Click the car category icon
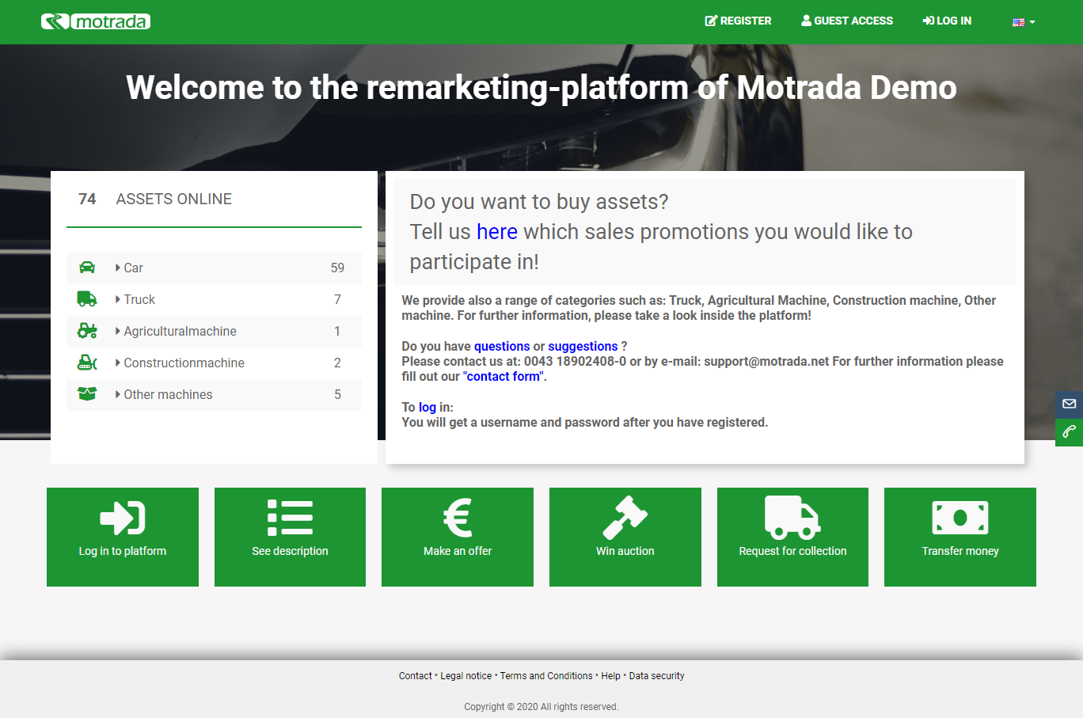This screenshot has height=718, width=1083. tap(87, 268)
